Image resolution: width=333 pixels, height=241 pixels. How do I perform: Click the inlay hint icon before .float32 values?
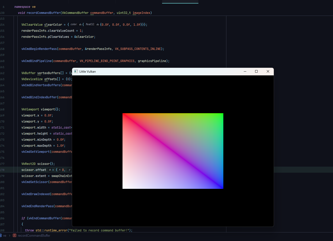(98, 24)
